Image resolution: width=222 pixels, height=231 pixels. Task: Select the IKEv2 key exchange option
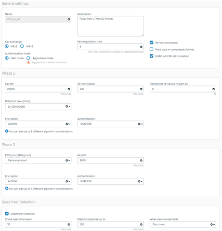tap(22, 46)
